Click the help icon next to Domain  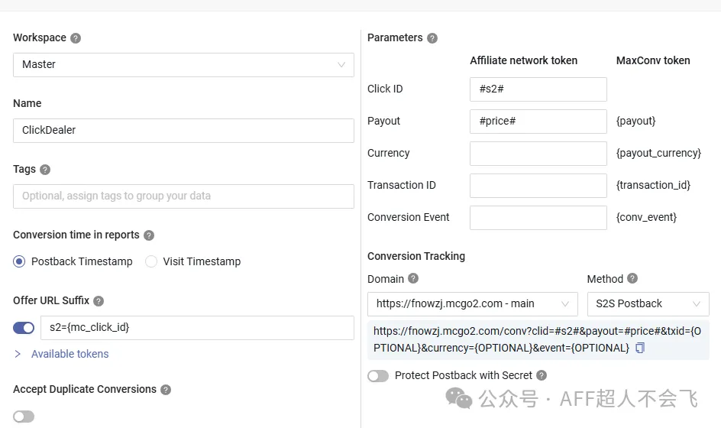pos(413,279)
